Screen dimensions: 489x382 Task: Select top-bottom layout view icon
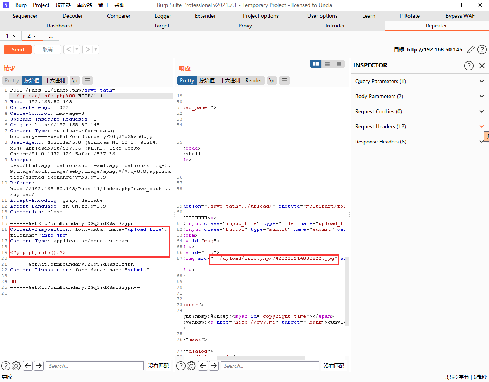click(327, 64)
